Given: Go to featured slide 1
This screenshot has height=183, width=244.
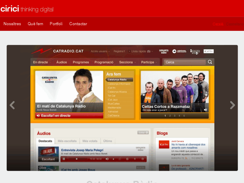Looking at the screenshot, I should (x=165, y=116).
